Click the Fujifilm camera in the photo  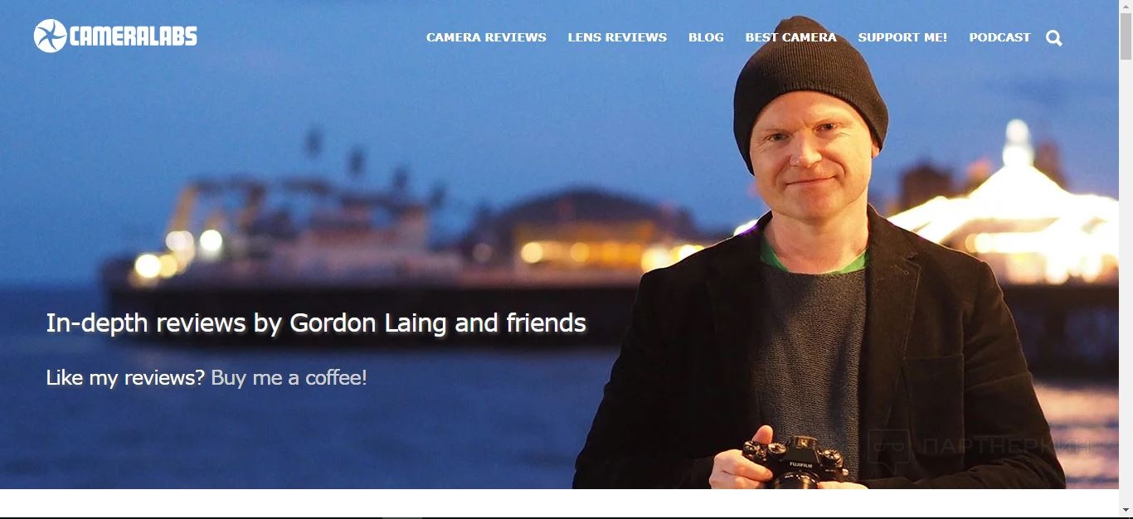point(795,463)
